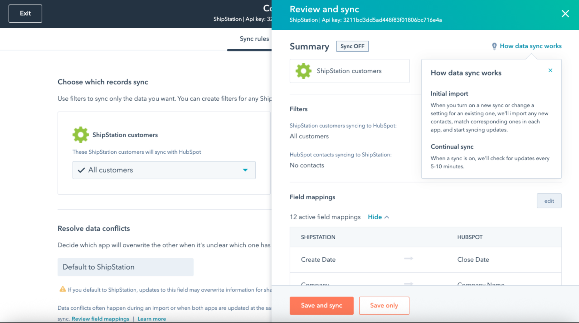This screenshot has width=579, height=323.
Task: Click the warning triangle icon
Action: coord(62,289)
